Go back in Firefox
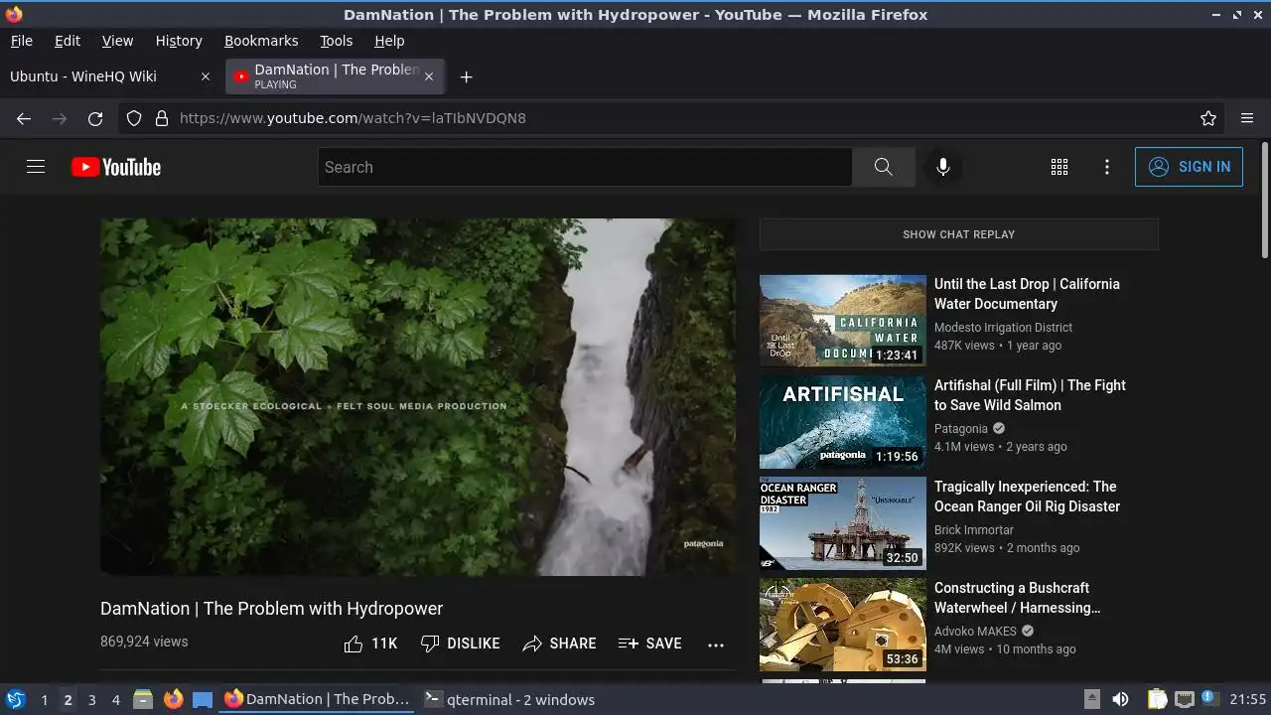1271x715 pixels. pos(24,118)
